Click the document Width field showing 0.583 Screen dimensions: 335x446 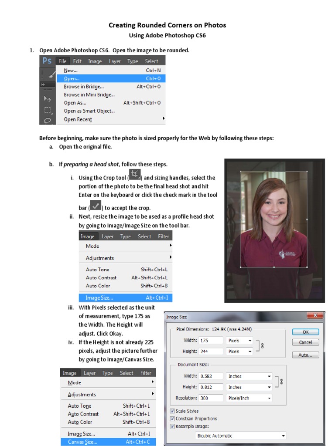coord(211,376)
